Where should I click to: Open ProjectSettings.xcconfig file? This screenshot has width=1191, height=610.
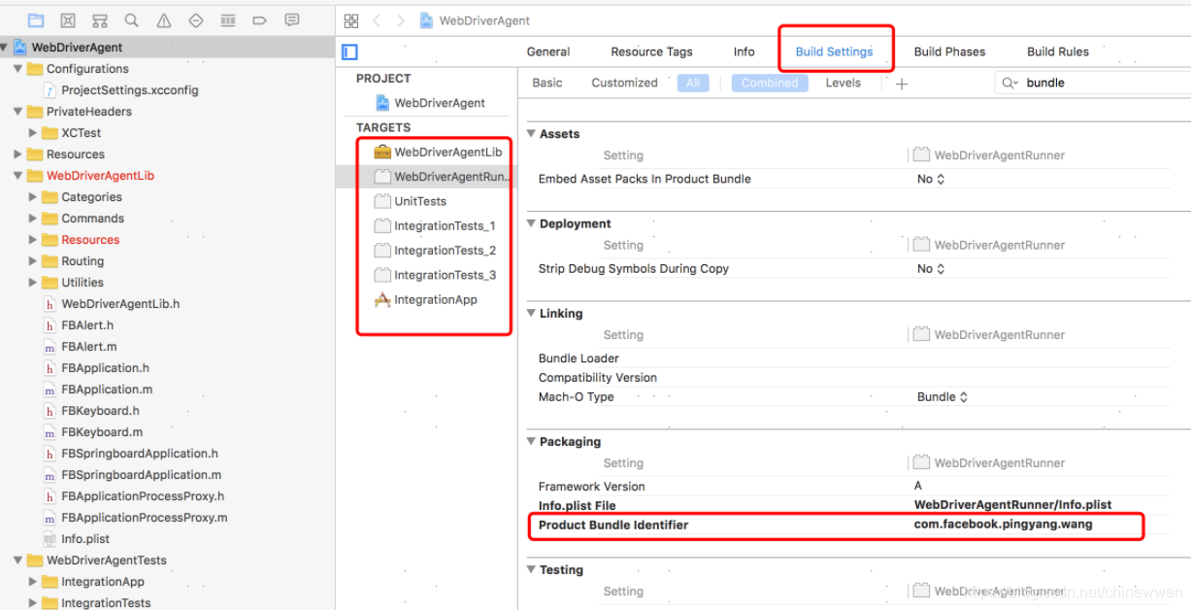coord(121,90)
